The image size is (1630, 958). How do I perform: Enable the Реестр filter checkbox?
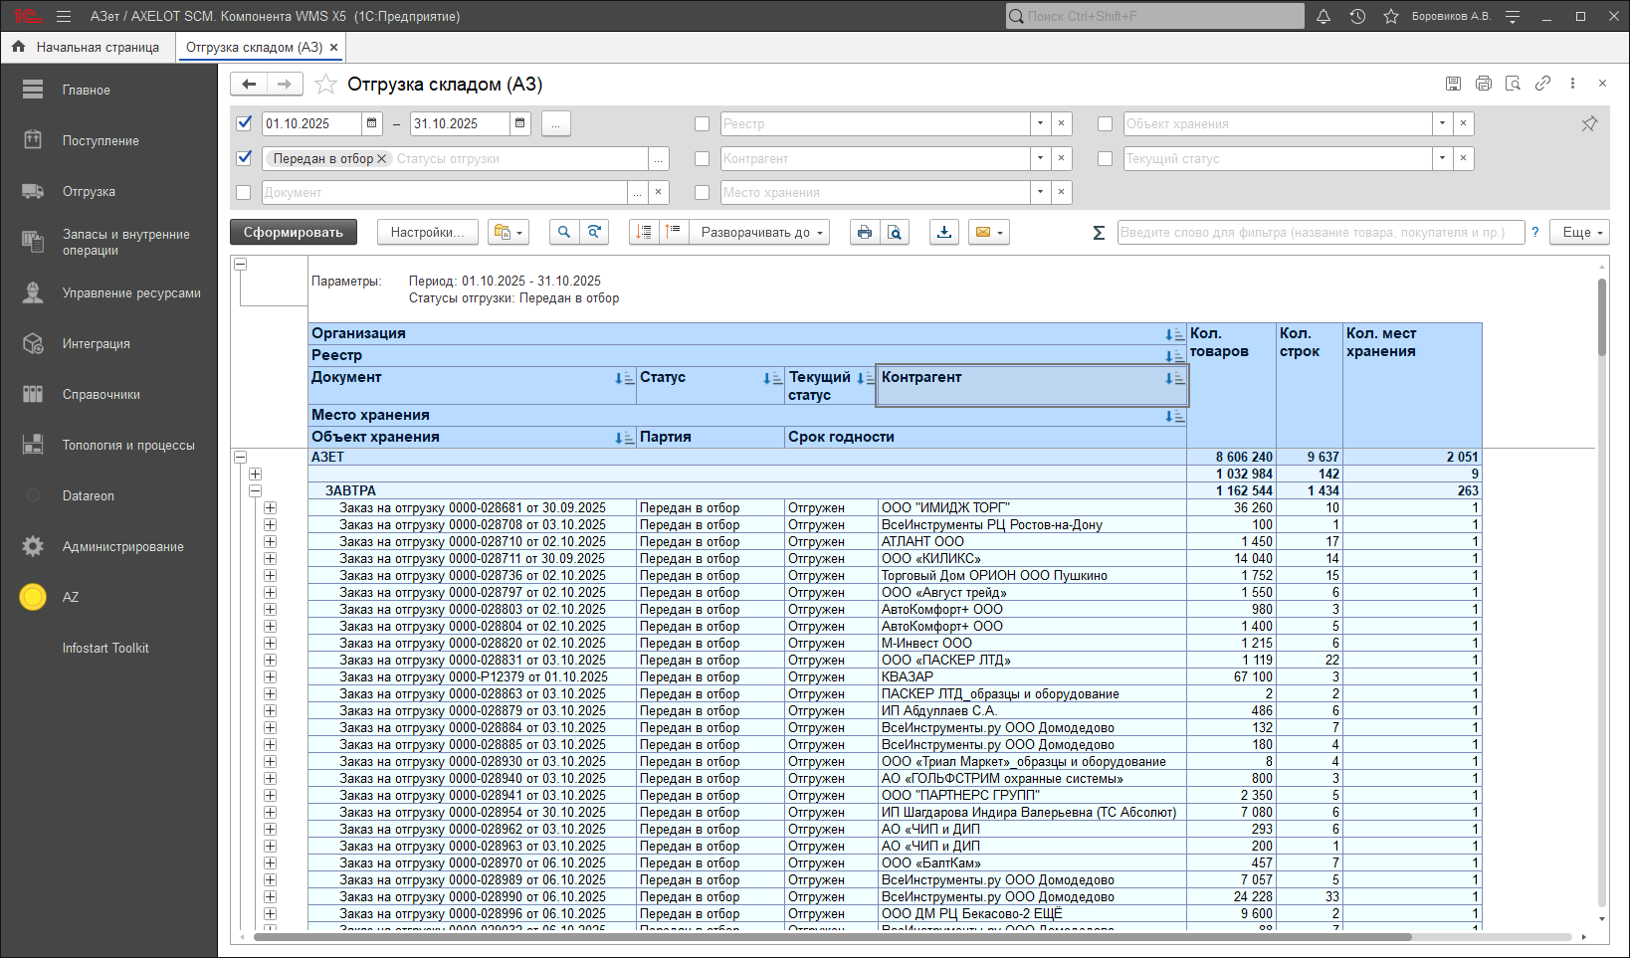tap(702, 124)
